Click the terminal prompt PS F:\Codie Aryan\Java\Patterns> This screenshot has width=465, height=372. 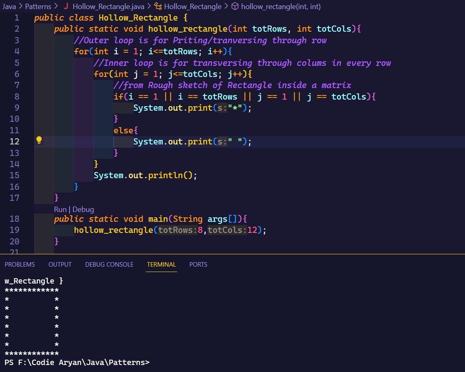point(77,362)
